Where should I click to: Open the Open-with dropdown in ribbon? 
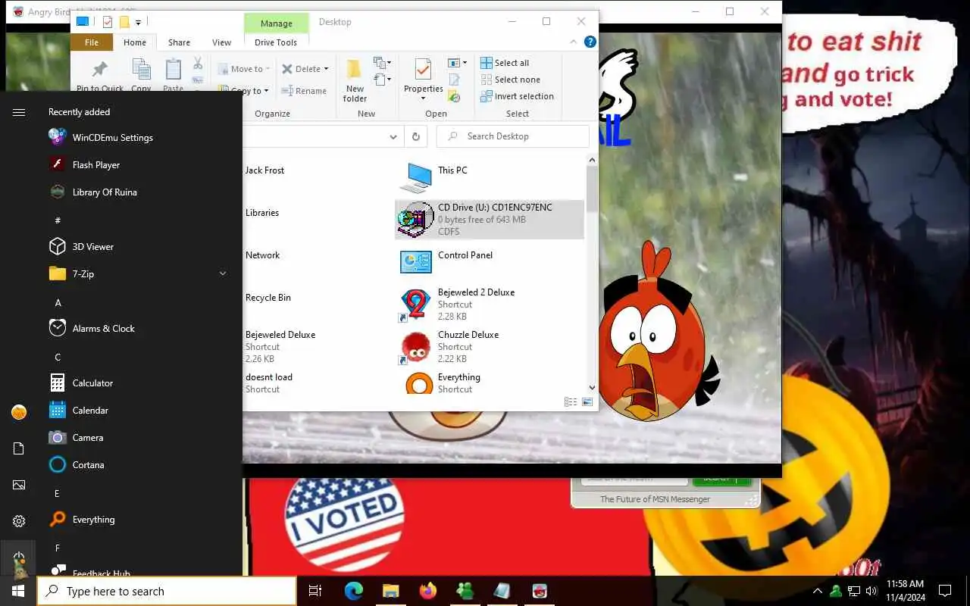coord(458,63)
